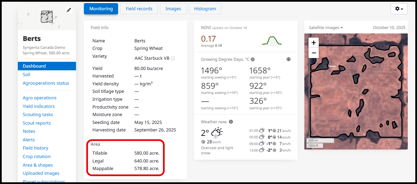Click the NDVI trend sparkline chart

[x=271, y=41]
